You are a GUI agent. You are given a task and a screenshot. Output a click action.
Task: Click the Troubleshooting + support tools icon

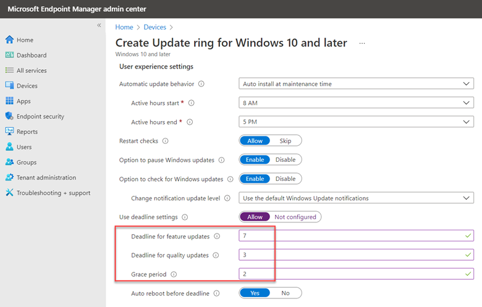pyautogui.click(x=9, y=193)
